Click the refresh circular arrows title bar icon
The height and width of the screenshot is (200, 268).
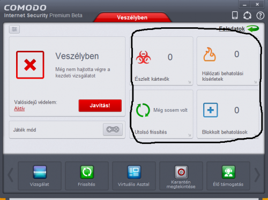click(x=247, y=16)
